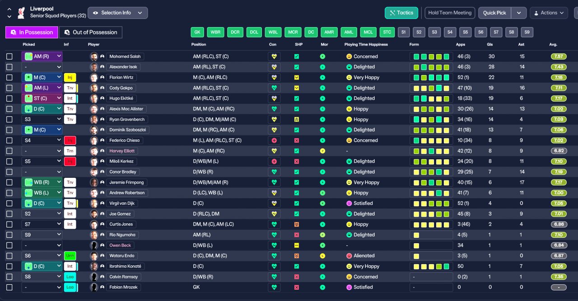This screenshot has height=301, width=578.
Task: Click the Injured badge for Florian Wirtz
Action: click(x=70, y=77)
